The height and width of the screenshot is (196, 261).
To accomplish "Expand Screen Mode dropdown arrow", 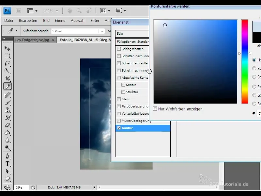I will (x=125, y=11).
